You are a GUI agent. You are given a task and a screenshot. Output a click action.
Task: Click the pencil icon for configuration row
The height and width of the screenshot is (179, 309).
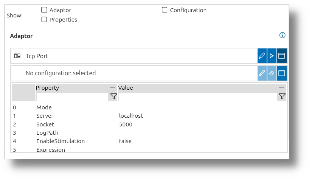262,73
